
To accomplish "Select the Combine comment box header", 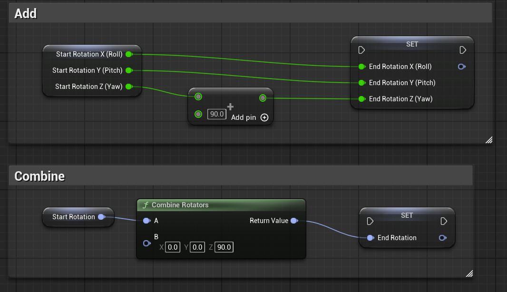I will click(241, 176).
